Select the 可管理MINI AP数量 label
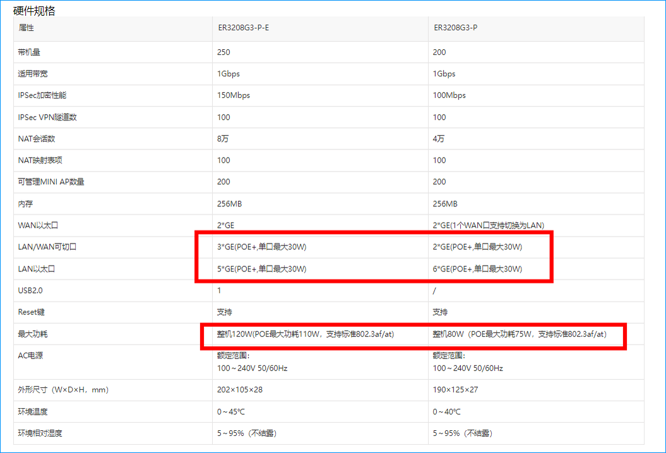The height and width of the screenshot is (453, 666). pyautogui.click(x=51, y=182)
